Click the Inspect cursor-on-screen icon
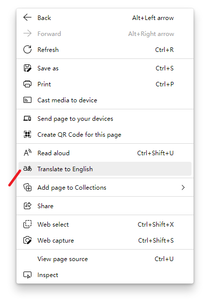 (27, 275)
